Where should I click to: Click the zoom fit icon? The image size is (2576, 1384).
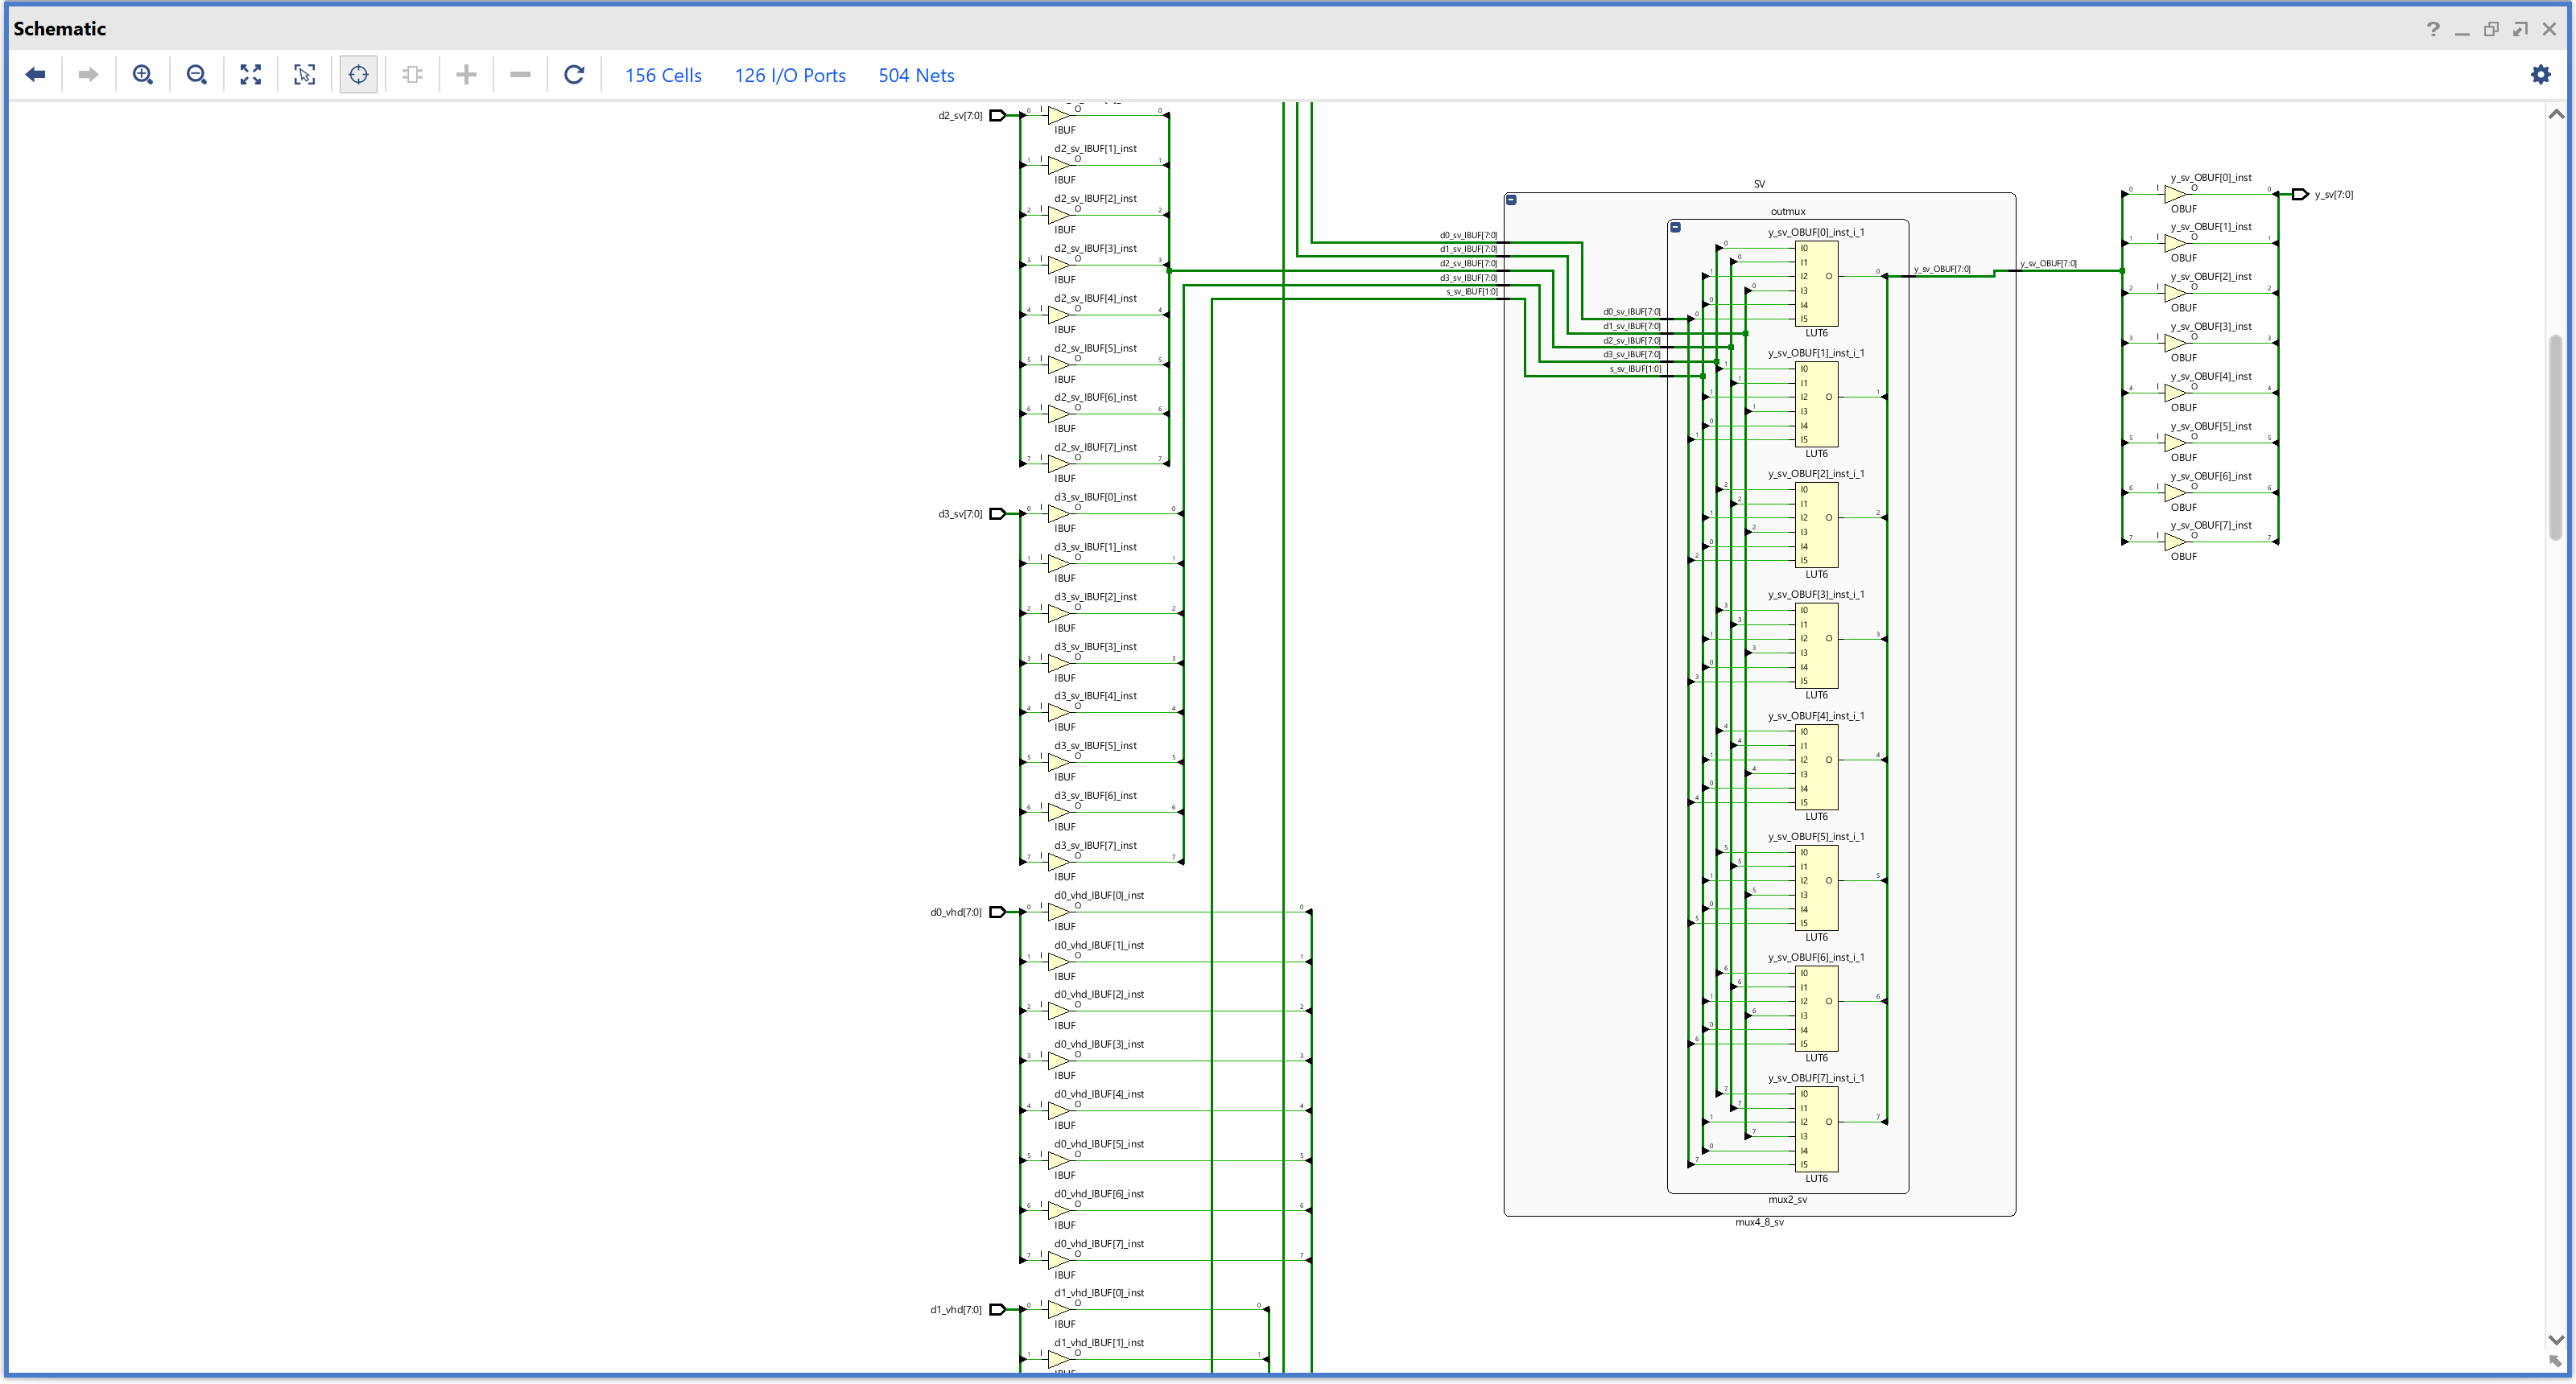tap(251, 75)
